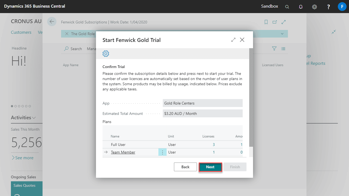Click the Licenses value 3 for Full User
Viewport: 349px width, 196px height.
pyautogui.click(x=214, y=145)
